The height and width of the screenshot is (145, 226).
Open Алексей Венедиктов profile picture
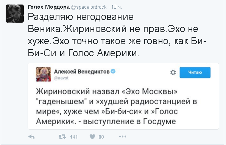point(44,74)
